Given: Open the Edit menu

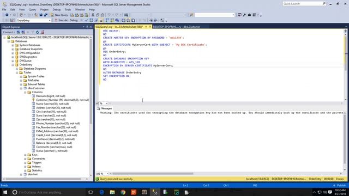Looking at the screenshot, I should [13, 10].
